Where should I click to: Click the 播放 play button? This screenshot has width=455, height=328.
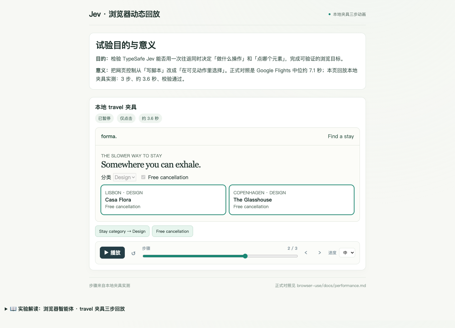tap(112, 253)
